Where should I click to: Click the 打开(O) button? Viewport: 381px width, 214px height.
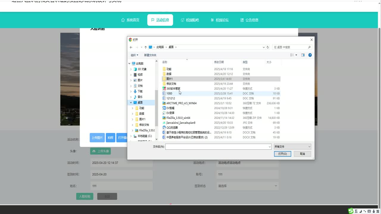[x=282, y=154]
